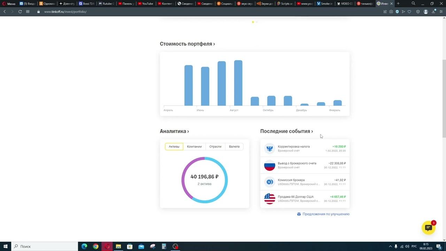Open the downloads icon in toolbar

433,12
